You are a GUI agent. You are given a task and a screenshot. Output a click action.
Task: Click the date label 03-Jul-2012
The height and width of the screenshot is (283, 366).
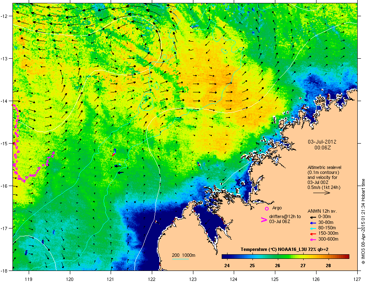[322, 142]
